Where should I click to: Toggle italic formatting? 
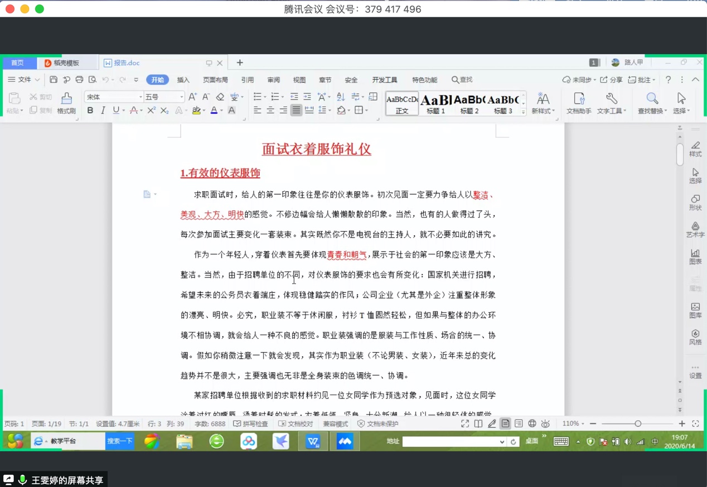[103, 111]
